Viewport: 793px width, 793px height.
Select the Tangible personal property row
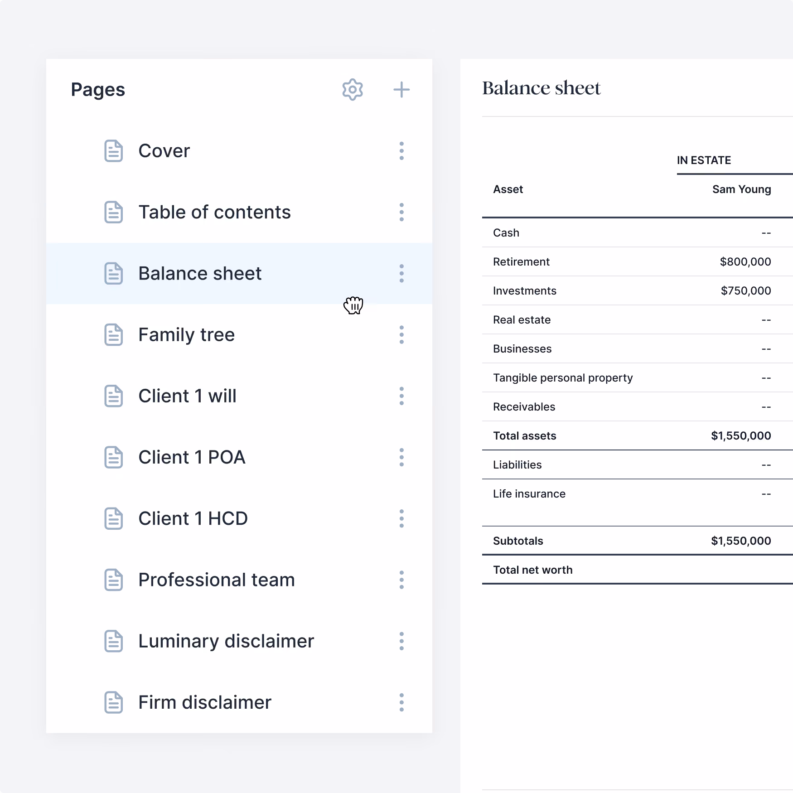[x=638, y=378]
